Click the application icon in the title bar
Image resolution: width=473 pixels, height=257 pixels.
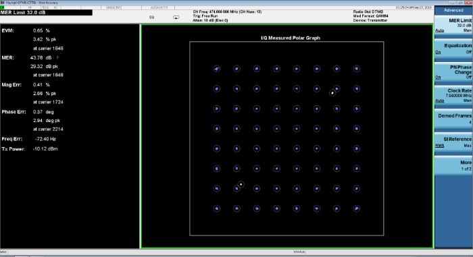pos(3,3)
